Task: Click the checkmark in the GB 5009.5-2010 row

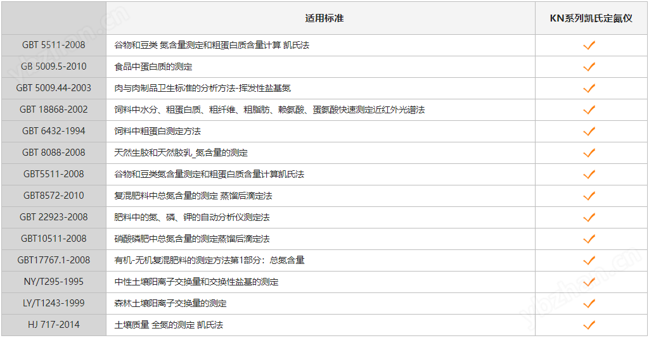Action: click(x=589, y=66)
